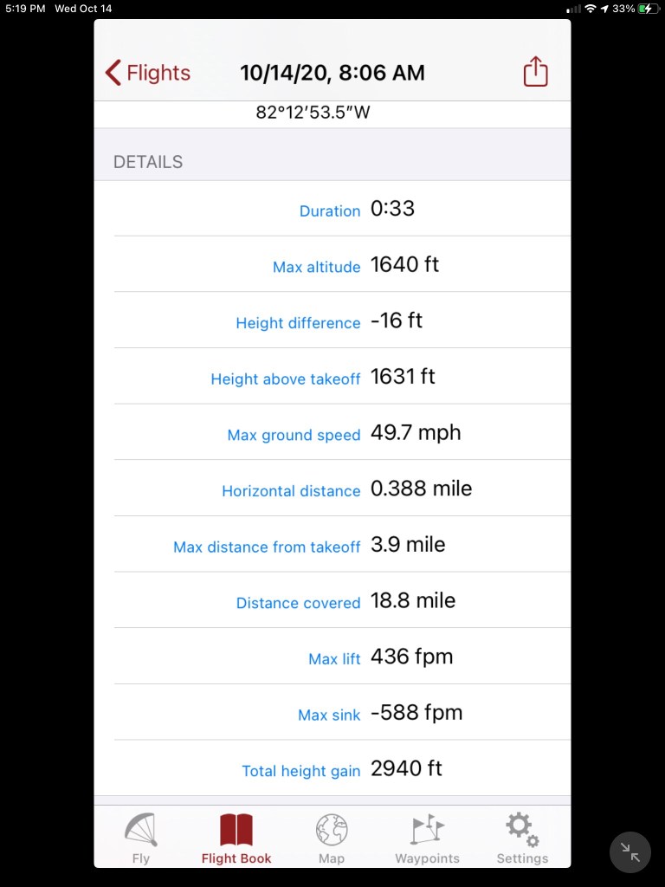Image resolution: width=665 pixels, height=887 pixels.
Task: Tap the shrink arrows button at bottom right
Action: 630,852
